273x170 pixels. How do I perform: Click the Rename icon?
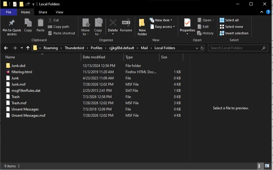126,23
